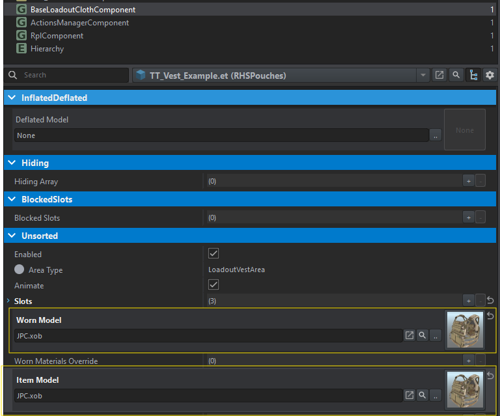Revert the Slots property with the undo arrow
Screen dimensions: 500x416
coord(491,301)
